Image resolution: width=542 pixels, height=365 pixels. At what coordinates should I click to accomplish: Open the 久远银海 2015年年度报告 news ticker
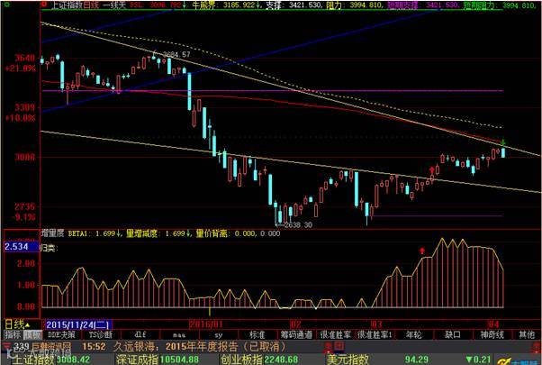[201, 346]
